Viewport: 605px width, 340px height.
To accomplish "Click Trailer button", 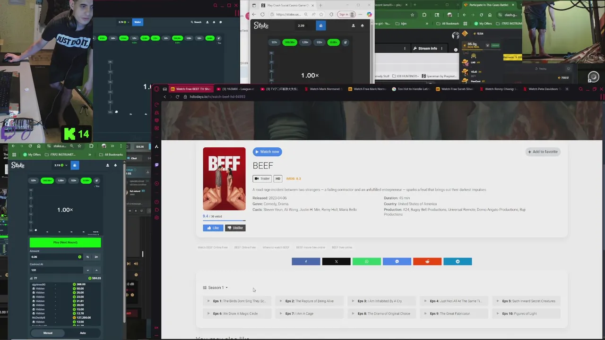I will coord(262,178).
